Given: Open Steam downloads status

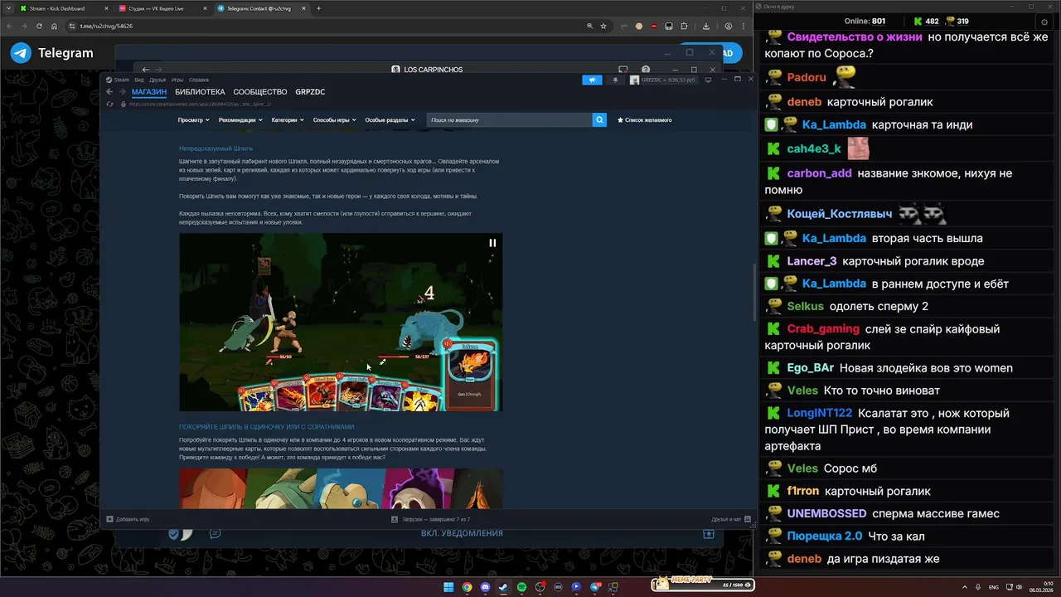Looking at the screenshot, I should [x=430, y=519].
